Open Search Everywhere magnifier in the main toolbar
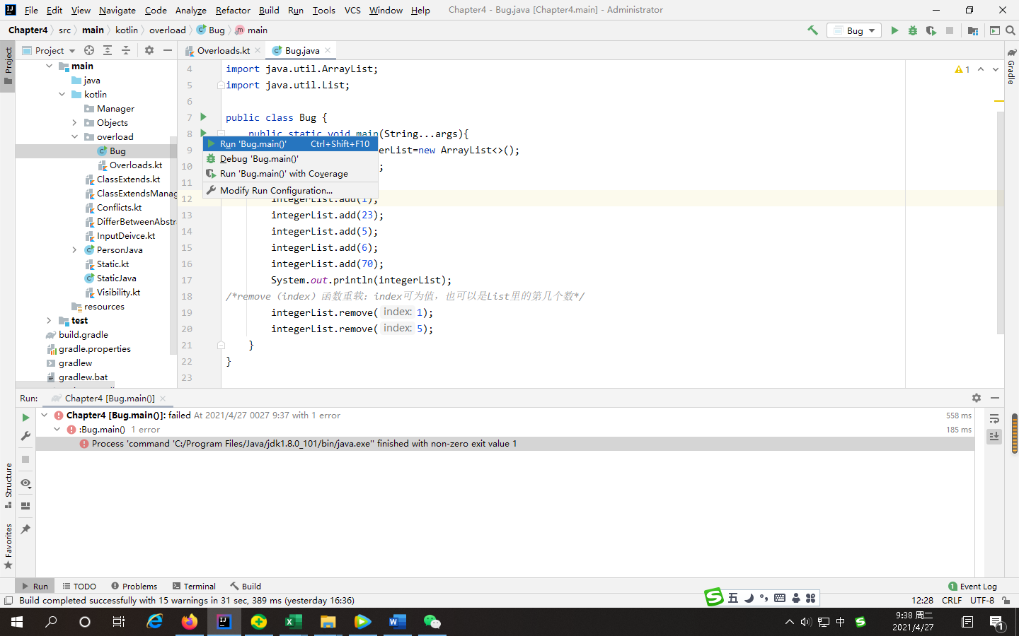 pos(1011,30)
